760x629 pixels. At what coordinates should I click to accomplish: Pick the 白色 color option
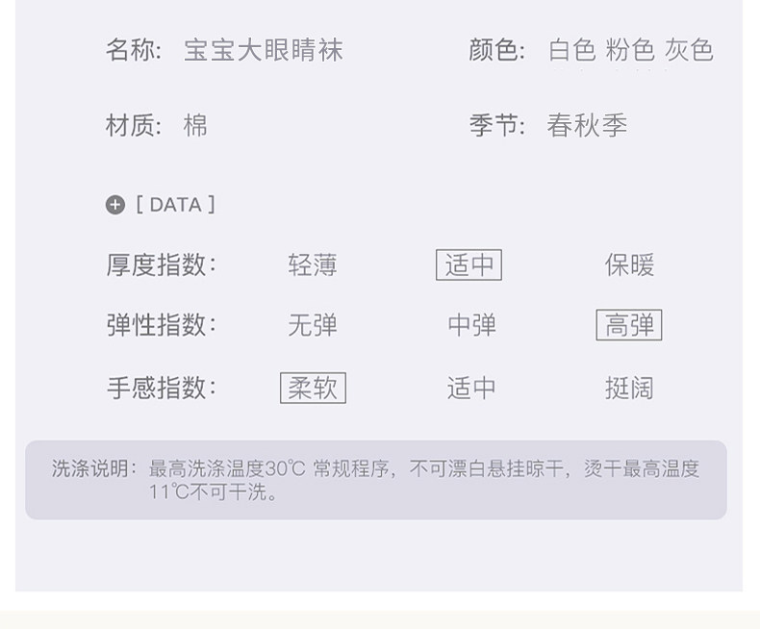coord(572,50)
